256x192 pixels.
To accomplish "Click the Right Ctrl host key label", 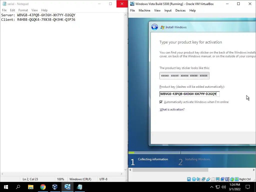I will tap(245, 179).
